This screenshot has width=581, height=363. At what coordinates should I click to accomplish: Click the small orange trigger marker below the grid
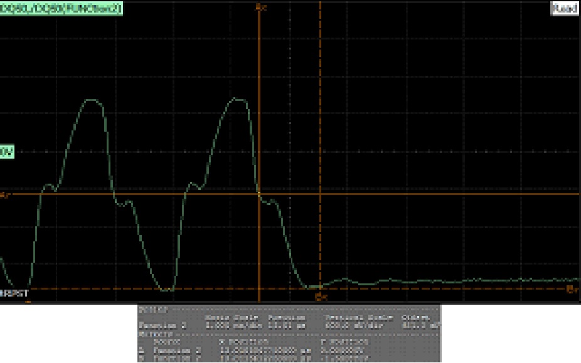(28, 302)
